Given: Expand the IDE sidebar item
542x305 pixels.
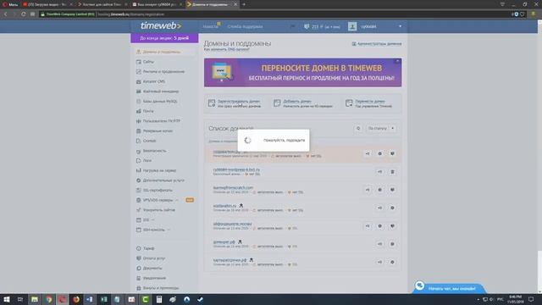Looking at the screenshot, I should tap(152, 220).
